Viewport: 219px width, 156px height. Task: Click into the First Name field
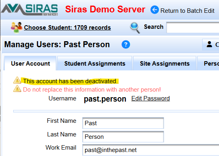click(x=123, y=123)
